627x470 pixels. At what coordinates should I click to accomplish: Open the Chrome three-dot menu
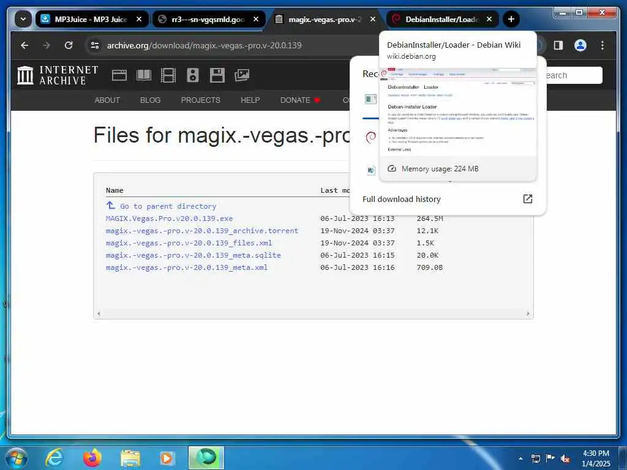(603, 45)
